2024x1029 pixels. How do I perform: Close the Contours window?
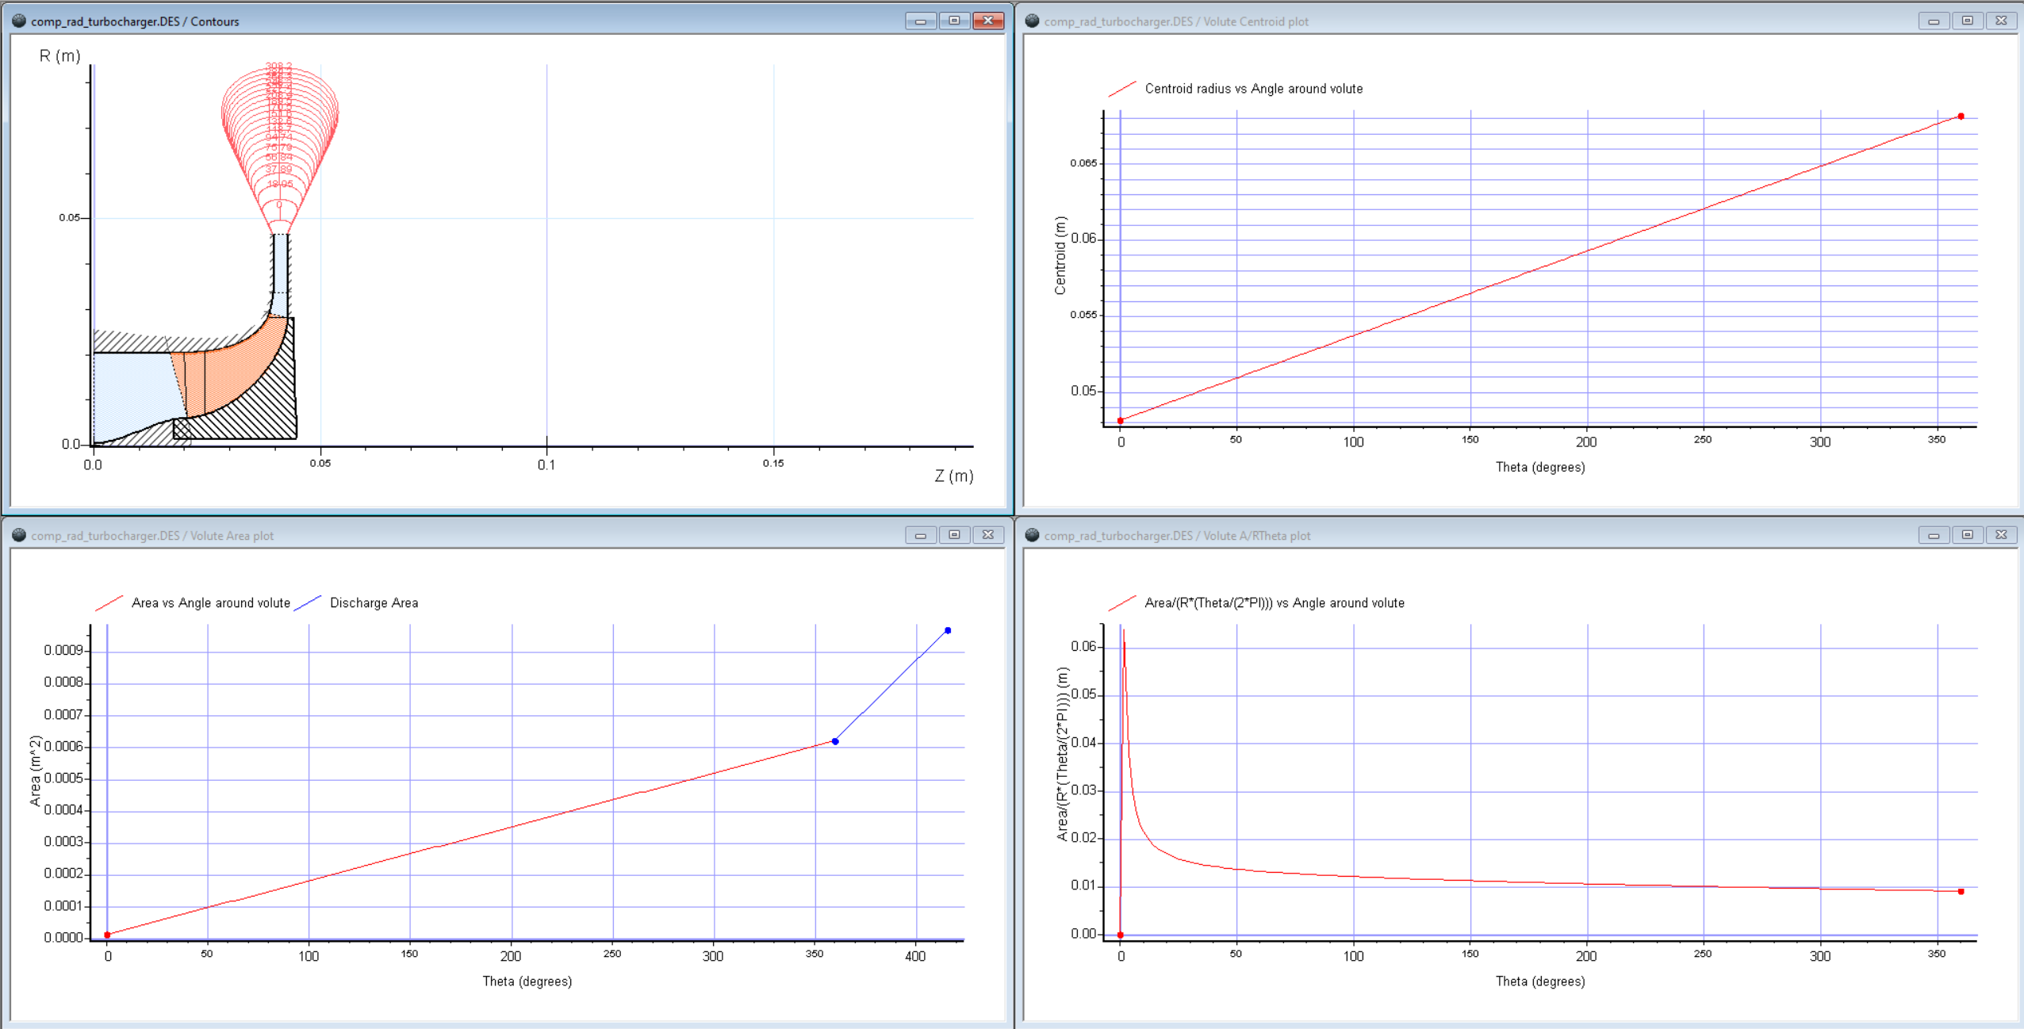click(x=988, y=21)
